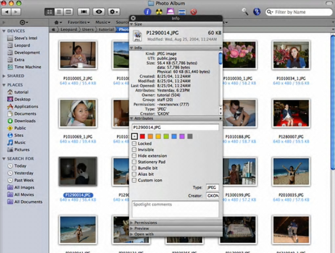Screen dimensions: 335x253
Task: Close the Info panel
Action: coord(133,18)
